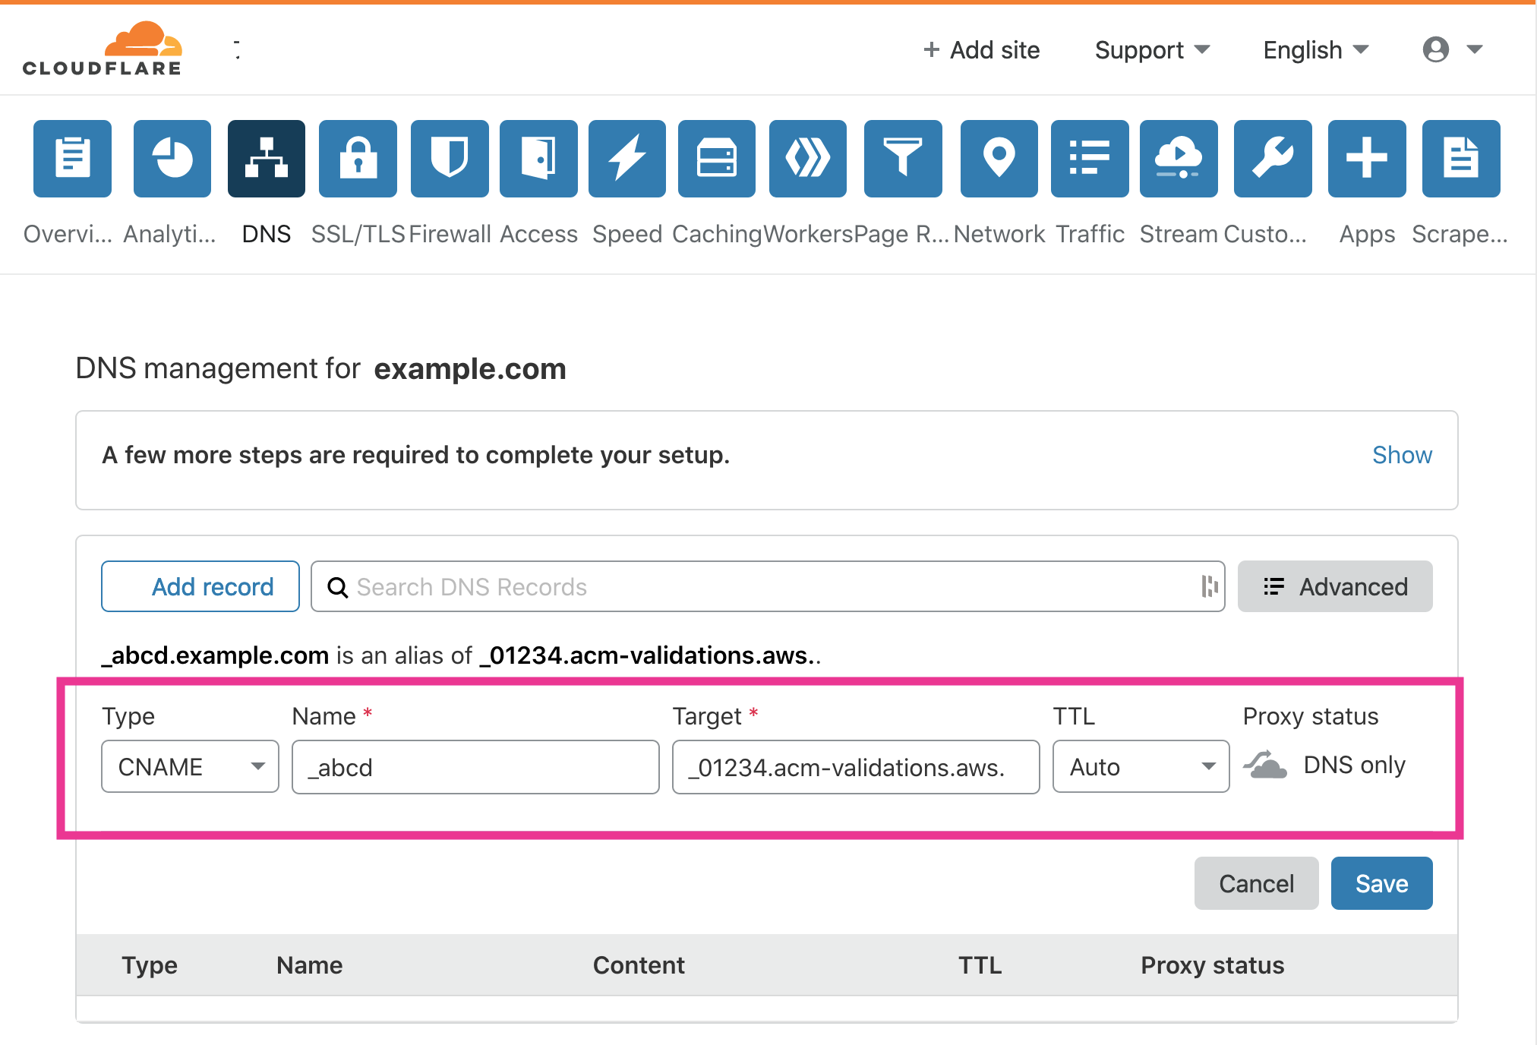Click Show setup steps link

pos(1401,455)
